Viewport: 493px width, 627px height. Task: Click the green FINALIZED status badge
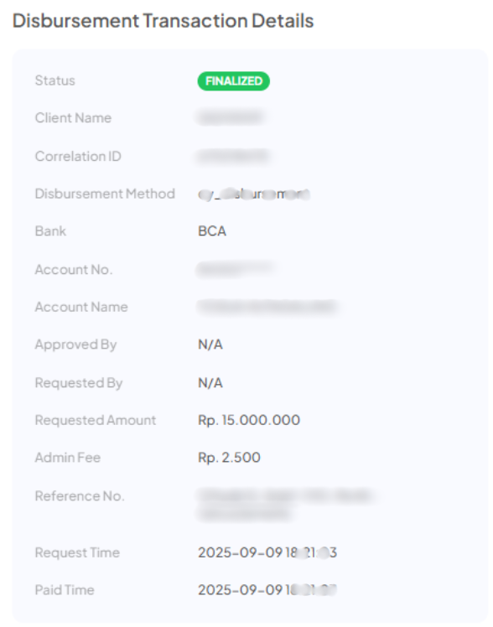coord(234,81)
